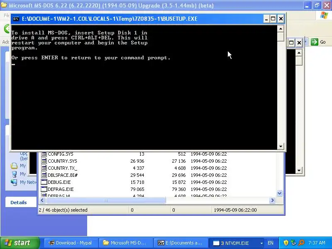
Task: Click the CONFIG.SYS file icon
Action: (x=44, y=154)
